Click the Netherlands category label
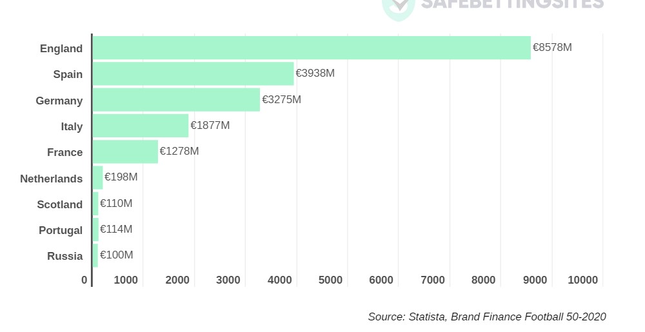Viewport: 645px width, 332px height. [52, 179]
